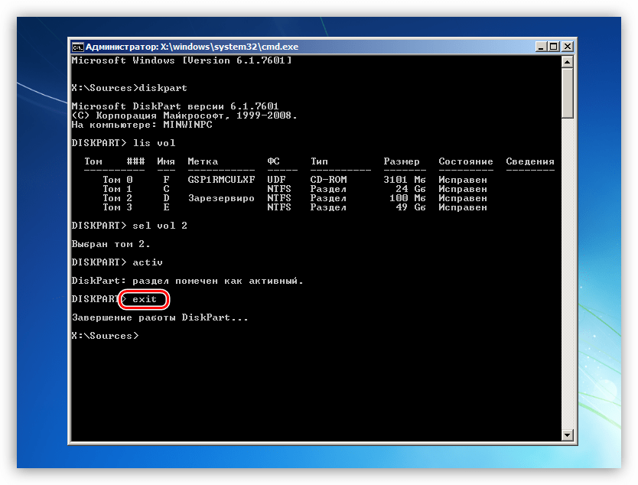
Task: Click the Том 3 row with 49 Gб
Action: 295,207
